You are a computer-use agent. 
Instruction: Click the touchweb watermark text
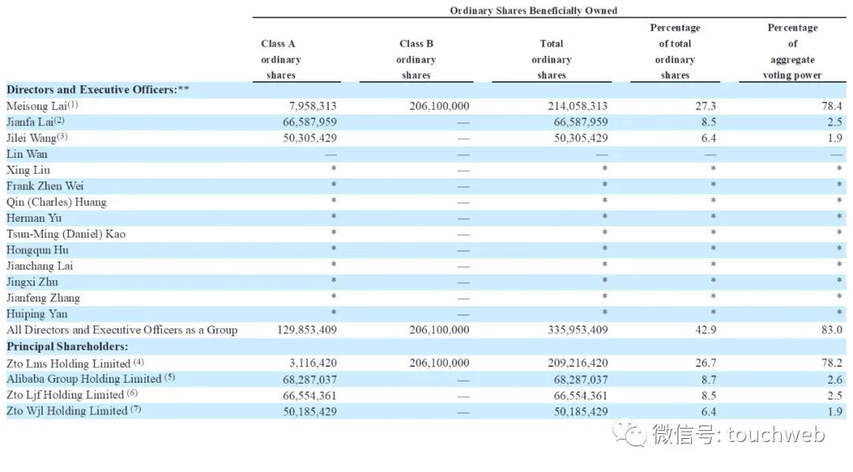[x=776, y=435]
